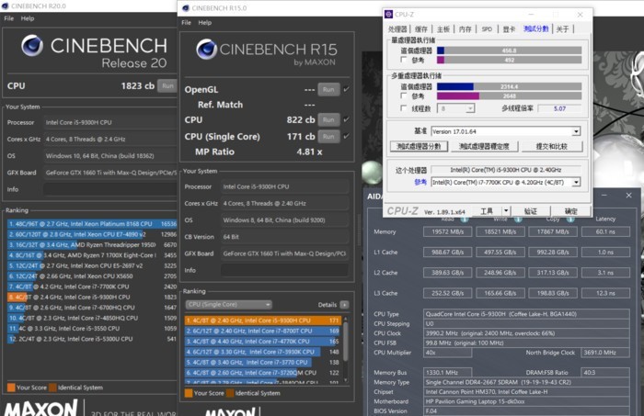Open File menu in Cinebench R15
Image resolution: width=644 pixels, height=416 pixels.
pos(186,23)
